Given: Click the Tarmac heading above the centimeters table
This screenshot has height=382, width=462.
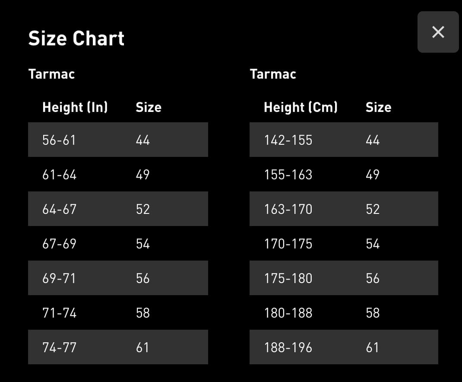Looking at the screenshot, I should coord(273,74).
